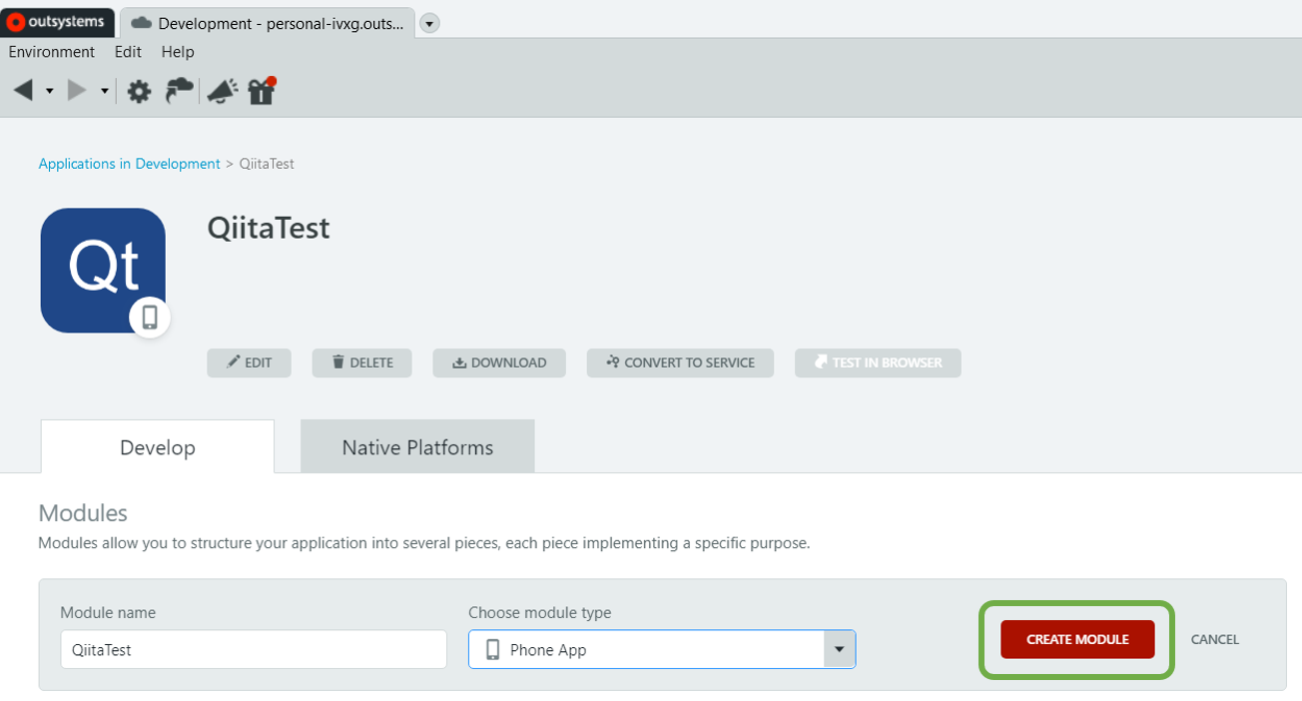Screen dimensions: 1302x701
Task: Switch to the Native Platforms tab
Action: 417,447
